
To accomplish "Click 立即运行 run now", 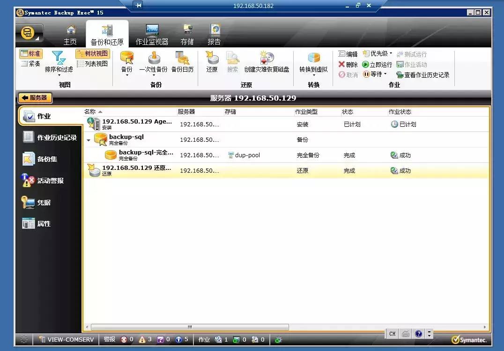I will 377,65.
